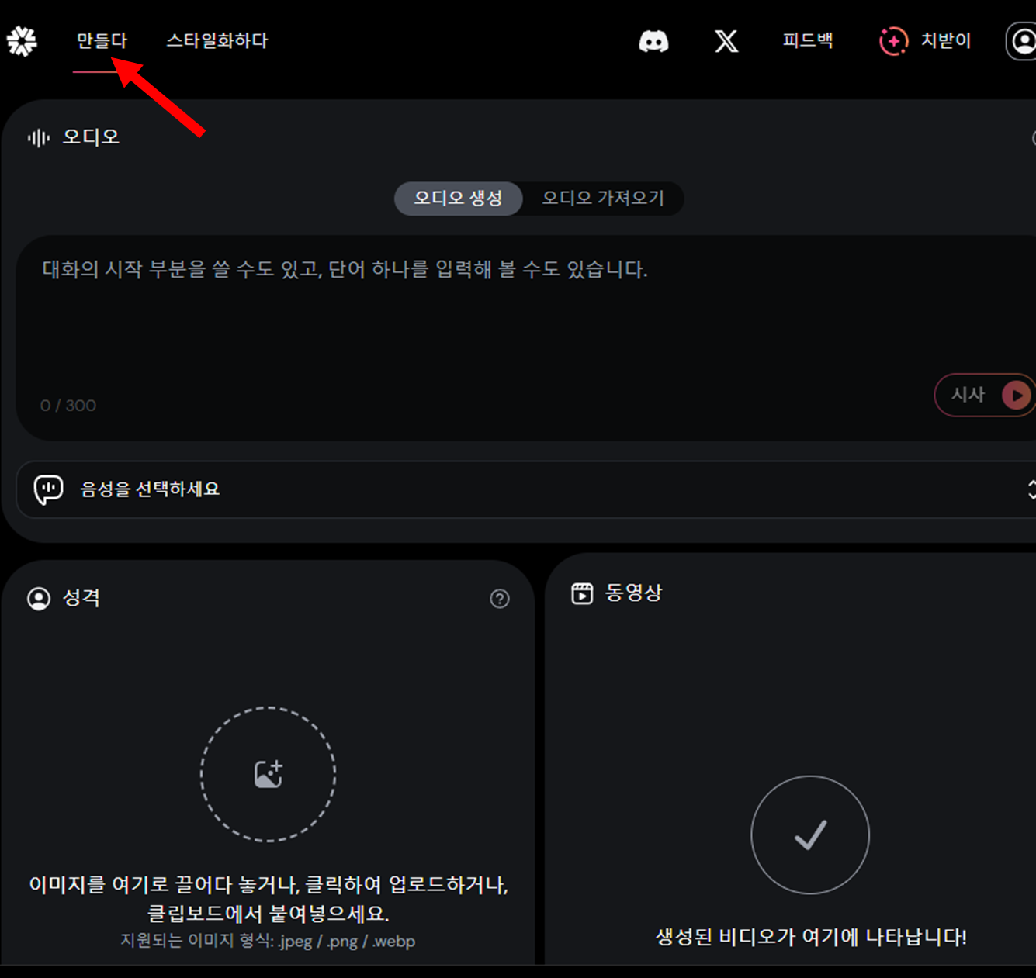This screenshot has width=1036, height=978.
Task: Click the add image icon in upload circle
Action: click(269, 773)
